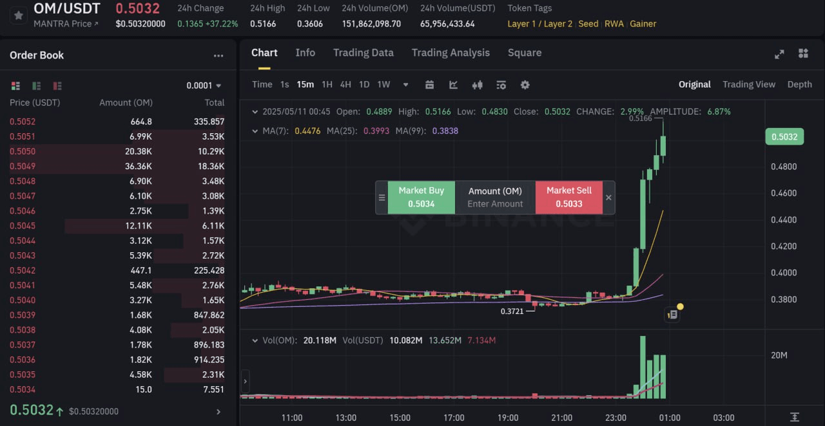The width and height of the screenshot is (825, 426).
Task: Close the quick market order widget
Action: click(608, 198)
